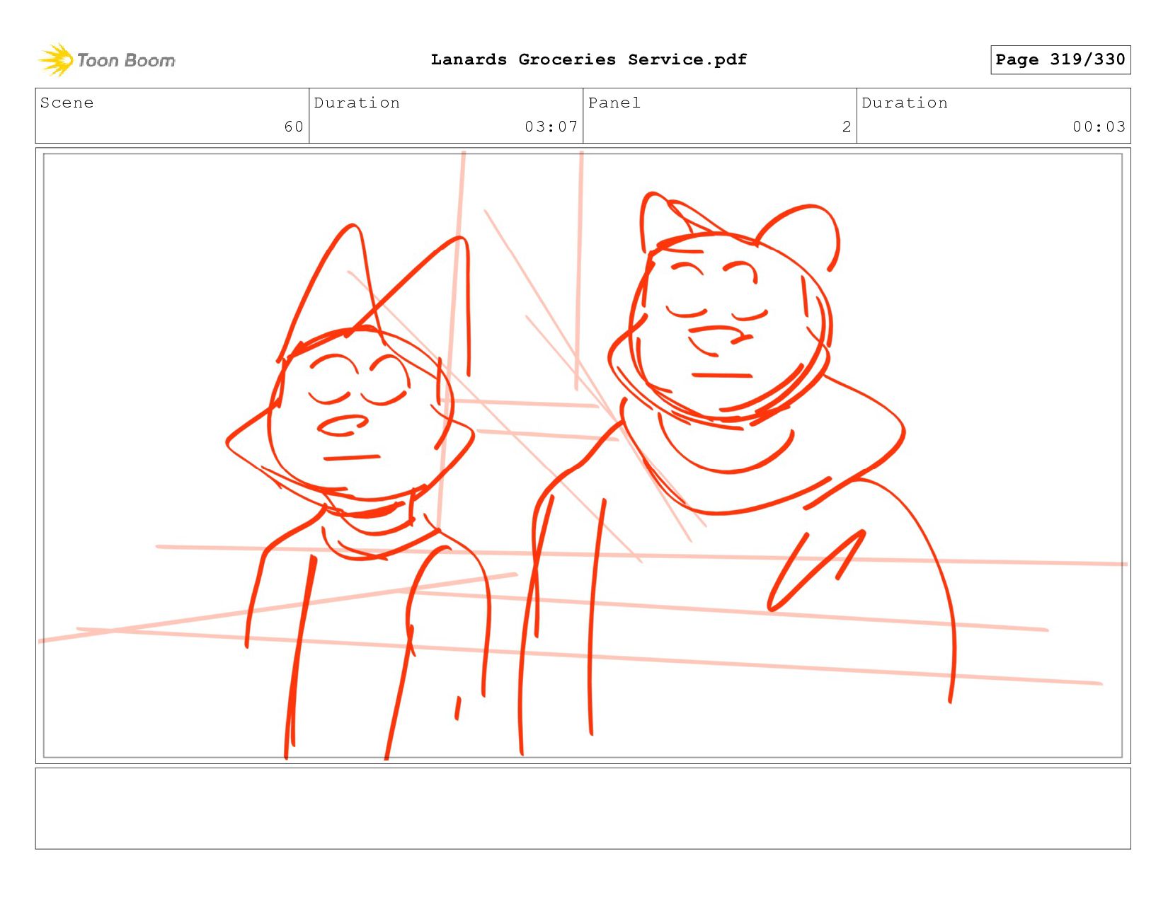Click the panel duration value '00:03'
Screen dimensions: 1168x902
pyautogui.click(x=1099, y=127)
